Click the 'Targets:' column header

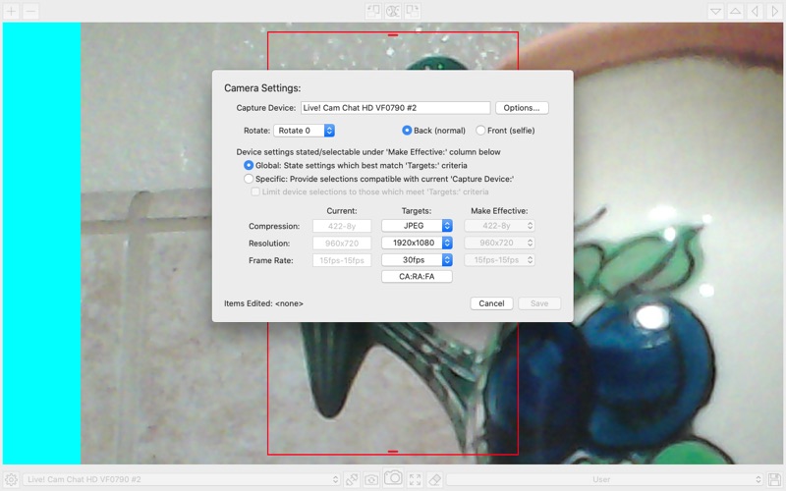pyautogui.click(x=417, y=211)
